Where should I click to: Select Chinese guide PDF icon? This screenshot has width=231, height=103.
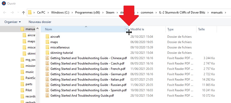click(47, 58)
